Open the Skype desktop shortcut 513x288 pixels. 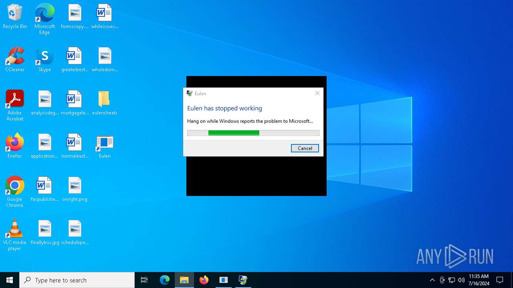click(x=44, y=60)
